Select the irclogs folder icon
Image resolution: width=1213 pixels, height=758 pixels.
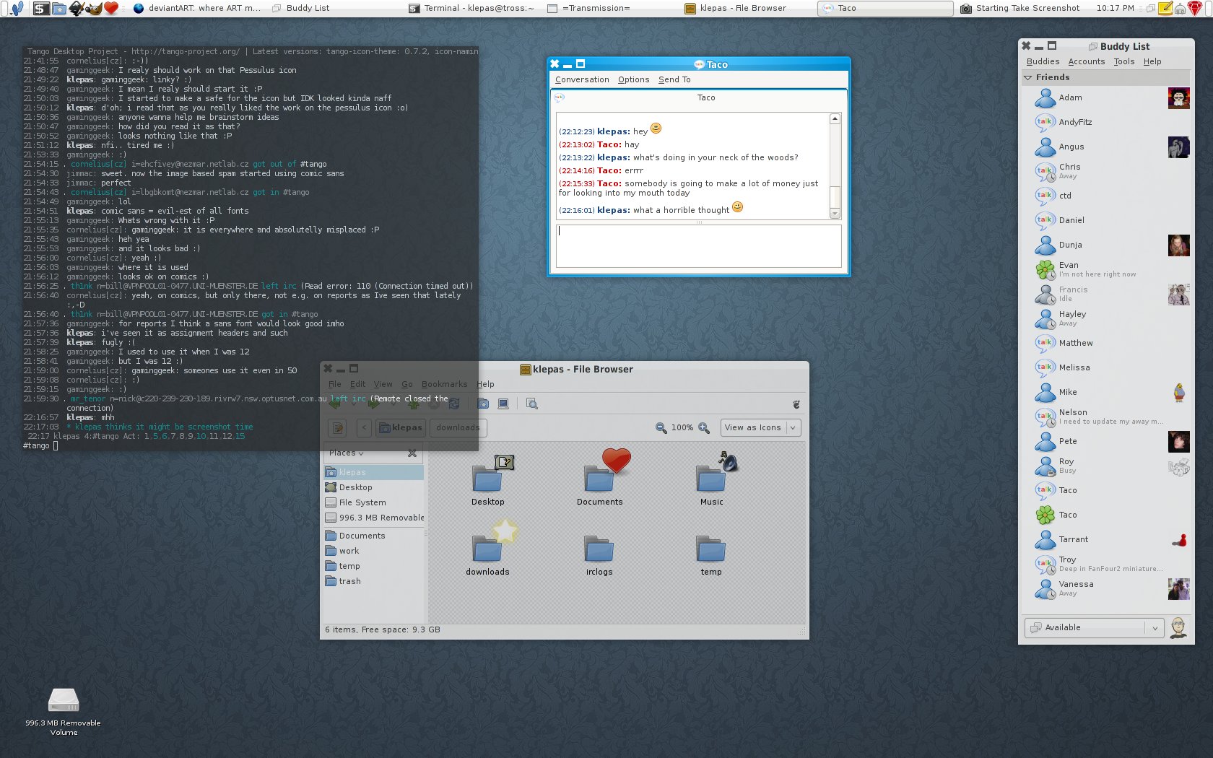pos(599,556)
